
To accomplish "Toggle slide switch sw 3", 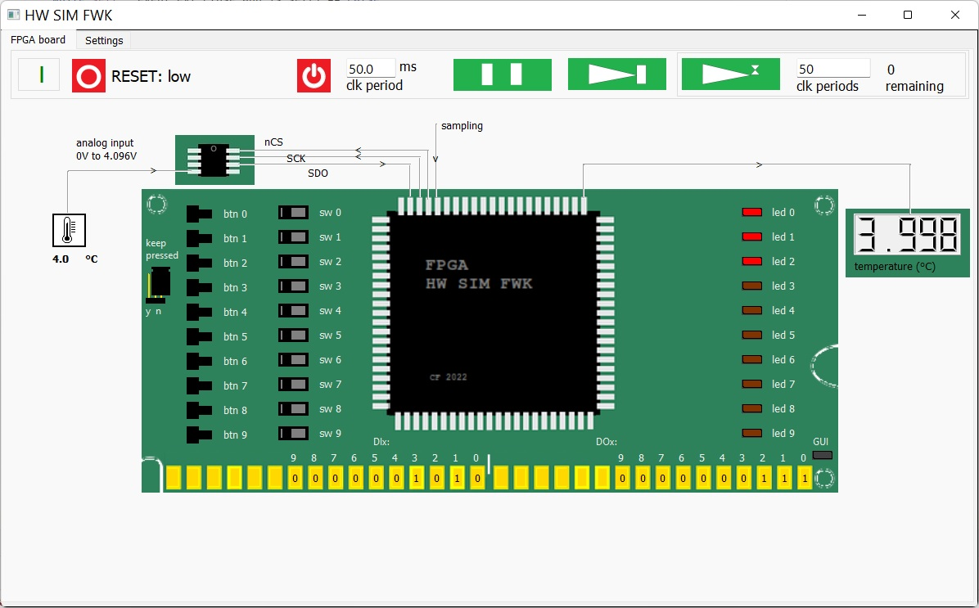I will 293,286.
